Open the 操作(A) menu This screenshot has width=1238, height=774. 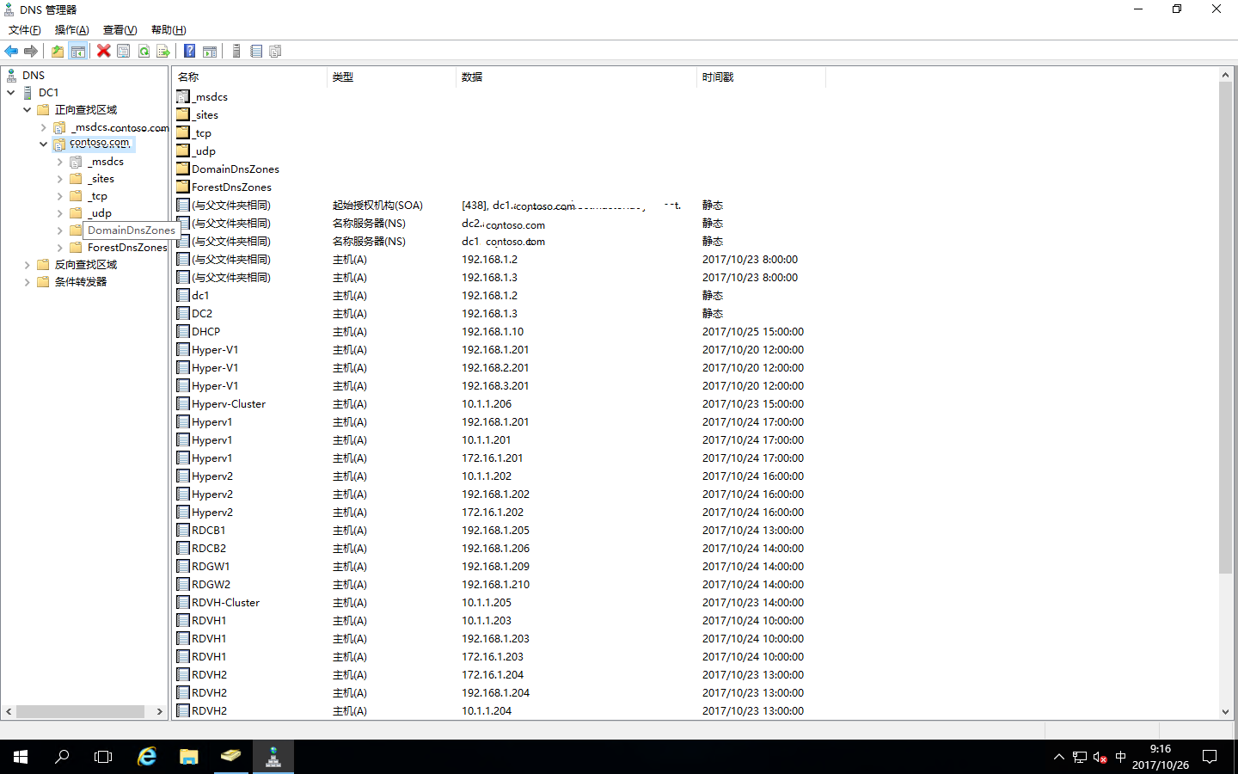(x=72, y=30)
